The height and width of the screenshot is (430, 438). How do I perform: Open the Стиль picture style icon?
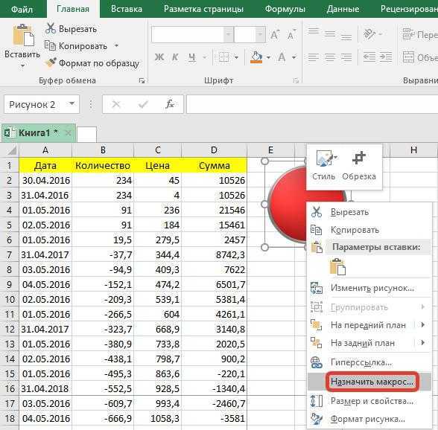coord(325,158)
